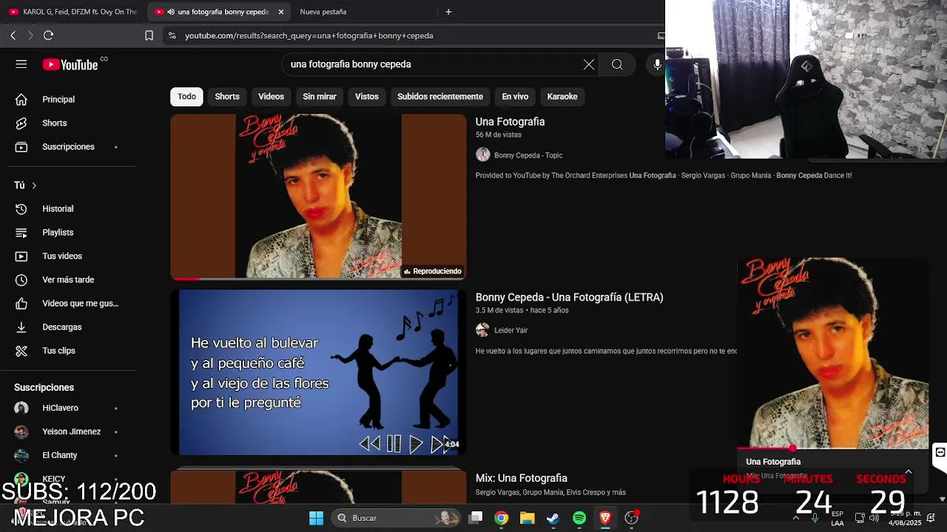Select the Videos filter chip

point(271,97)
